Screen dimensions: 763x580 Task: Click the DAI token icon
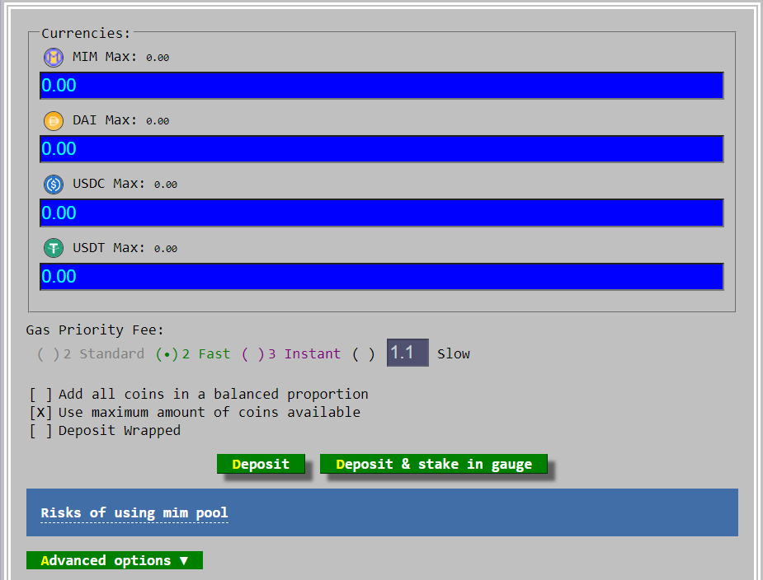54,121
